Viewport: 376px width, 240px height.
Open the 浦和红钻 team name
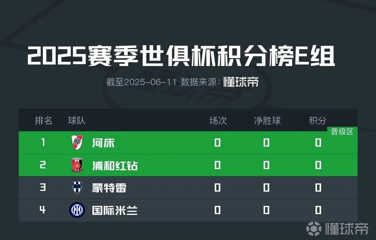click(x=115, y=165)
